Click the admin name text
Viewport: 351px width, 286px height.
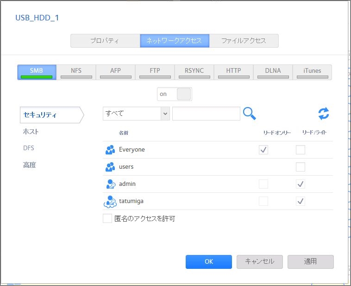[x=127, y=184]
